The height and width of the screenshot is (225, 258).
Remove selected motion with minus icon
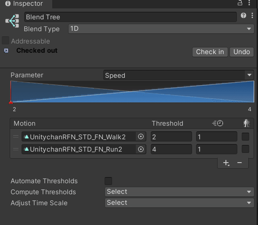tap(240, 163)
